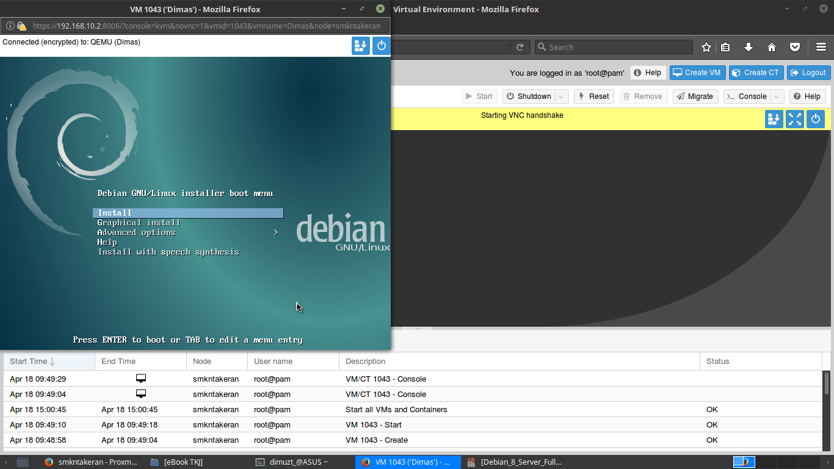Viewport: 834px width, 469px height.
Task: Click the desktop icon at the taskbar's start
Action: [x=23, y=462]
